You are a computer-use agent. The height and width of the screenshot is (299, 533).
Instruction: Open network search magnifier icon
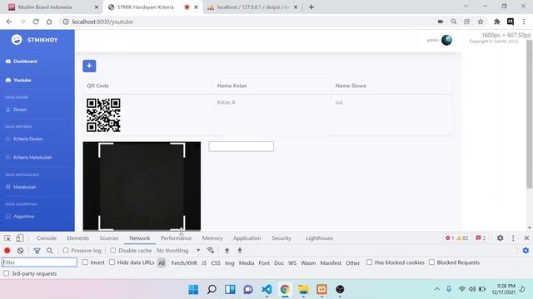50,251
